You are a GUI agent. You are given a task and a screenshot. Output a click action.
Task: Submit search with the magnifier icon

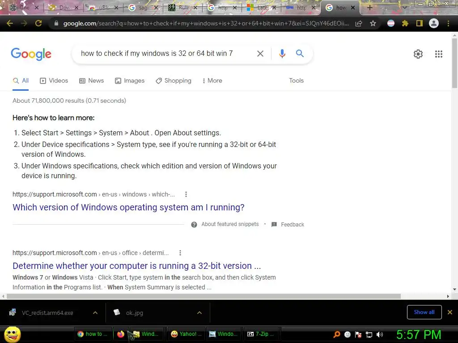300,54
